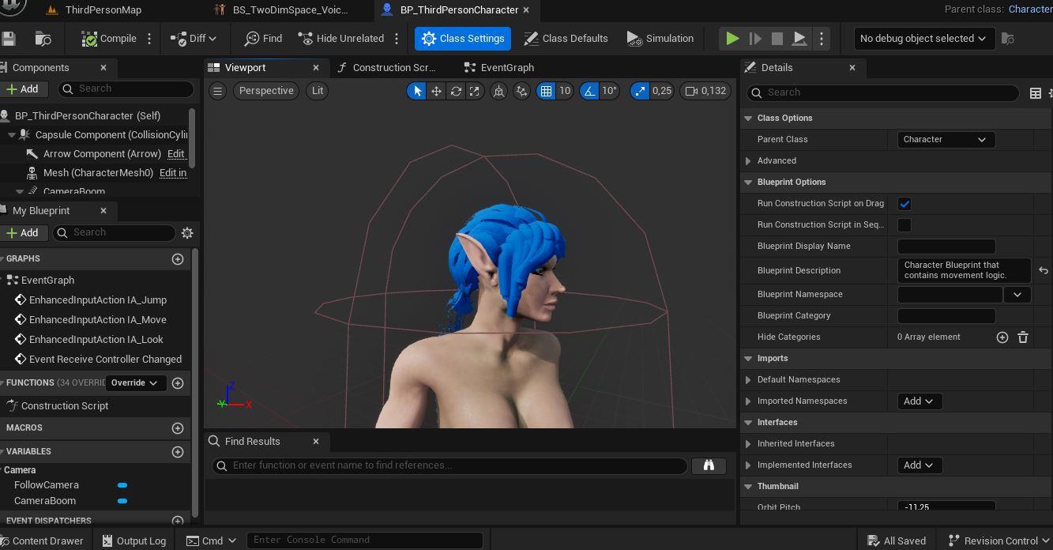Open My Blueprint settings gear
This screenshot has width=1053, height=550.
coord(187,233)
